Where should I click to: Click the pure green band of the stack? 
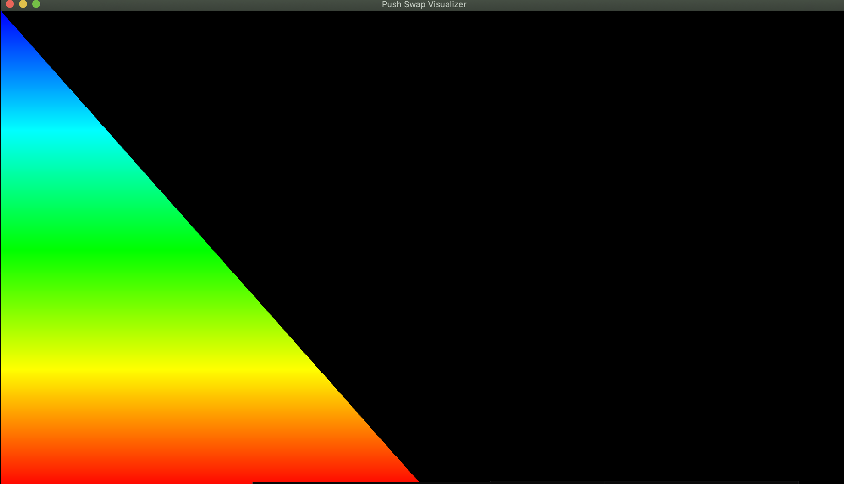point(100,249)
